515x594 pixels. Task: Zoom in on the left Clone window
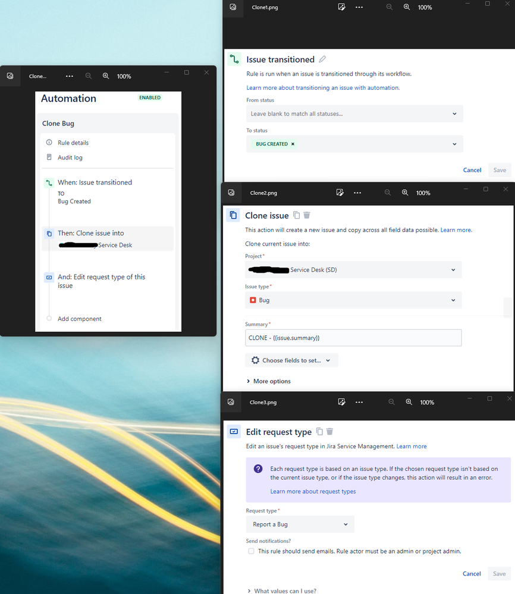(106, 76)
